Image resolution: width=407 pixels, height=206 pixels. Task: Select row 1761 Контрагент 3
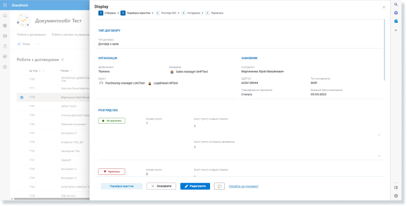click(53, 133)
